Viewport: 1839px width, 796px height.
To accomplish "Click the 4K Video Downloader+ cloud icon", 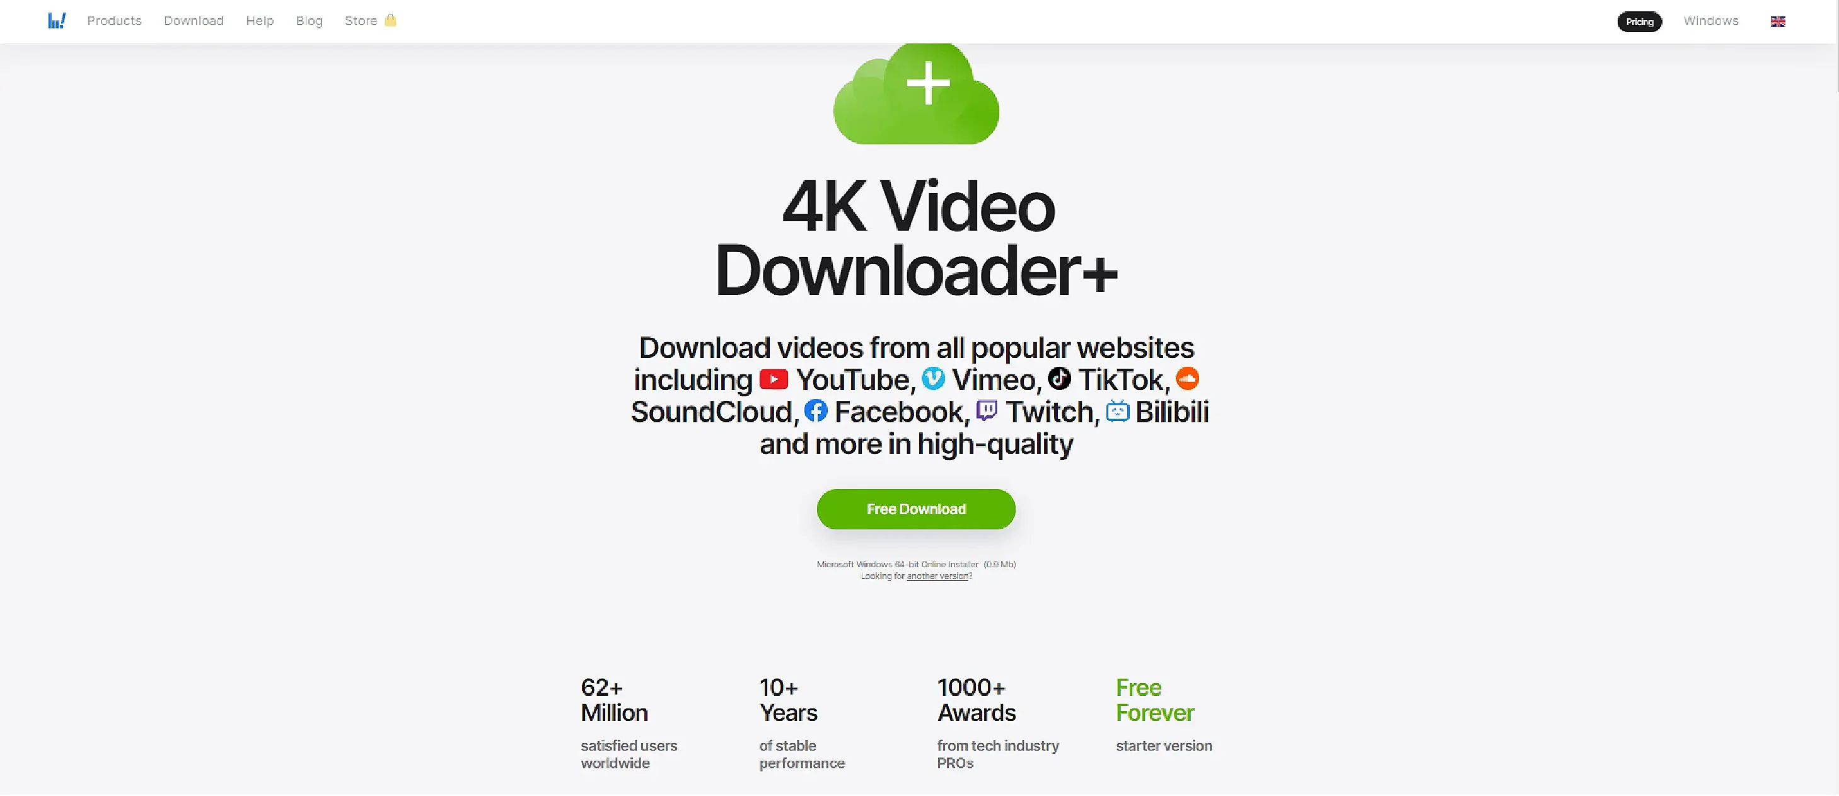I will pyautogui.click(x=919, y=94).
